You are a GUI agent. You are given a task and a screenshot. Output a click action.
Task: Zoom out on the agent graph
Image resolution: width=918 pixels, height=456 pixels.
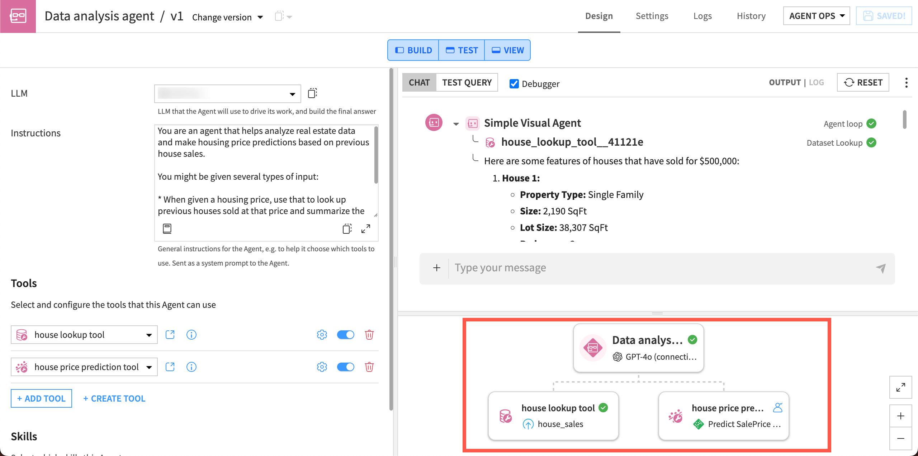tap(901, 438)
